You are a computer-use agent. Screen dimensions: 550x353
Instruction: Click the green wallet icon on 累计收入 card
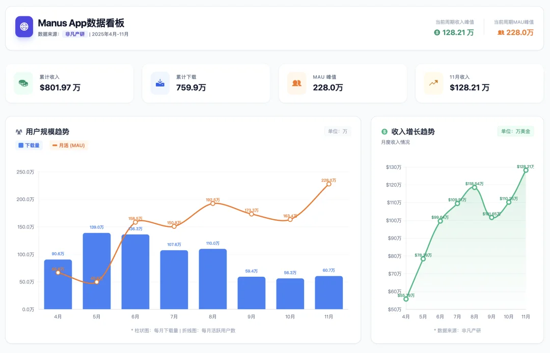(22, 83)
